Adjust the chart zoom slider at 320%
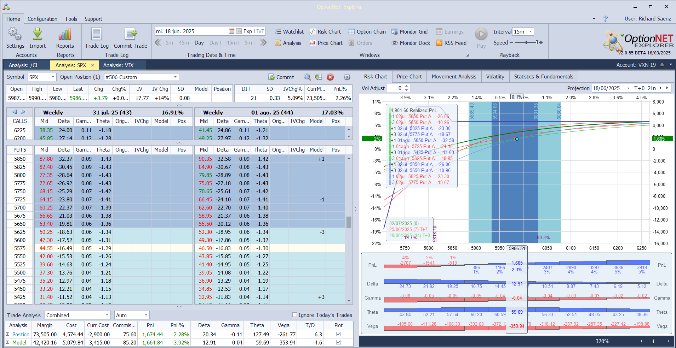This screenshot has height=348, width=676. point(641,341)
